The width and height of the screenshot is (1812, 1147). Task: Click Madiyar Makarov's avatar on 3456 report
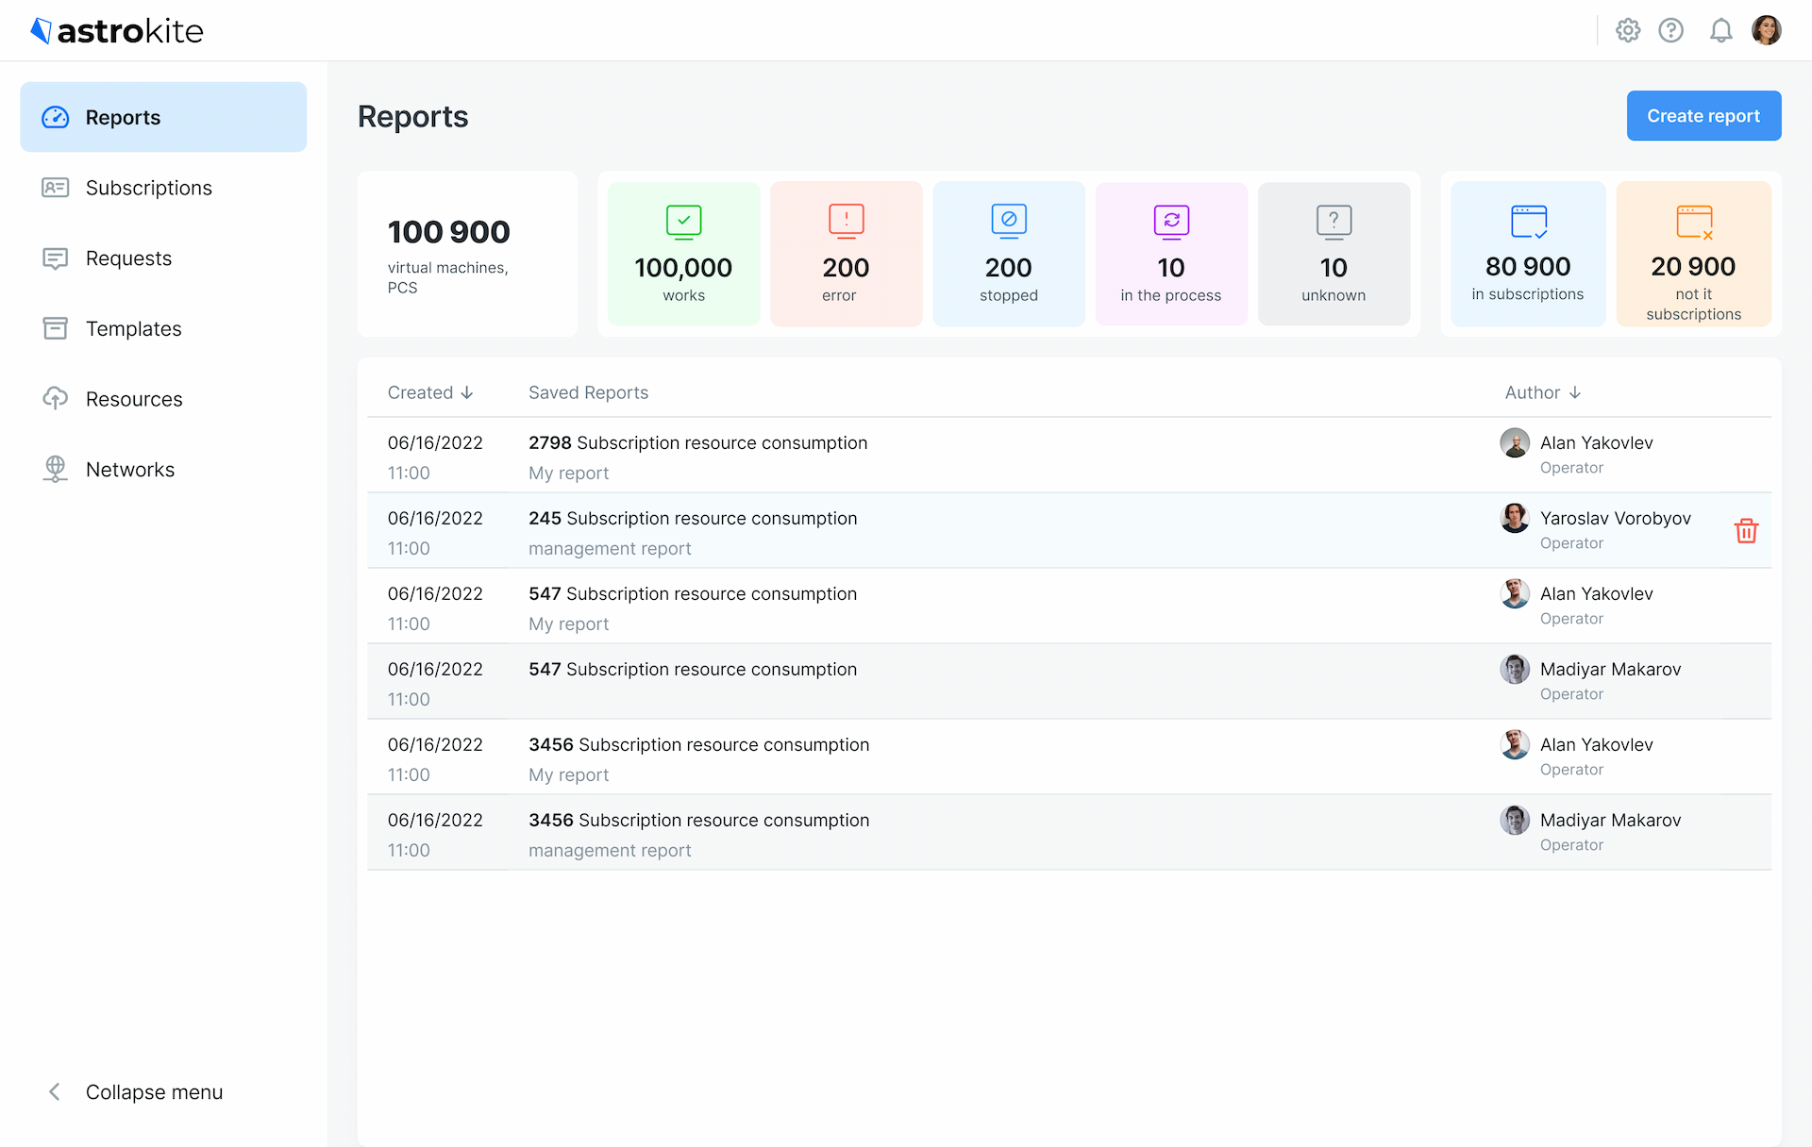pos(1515,820)
